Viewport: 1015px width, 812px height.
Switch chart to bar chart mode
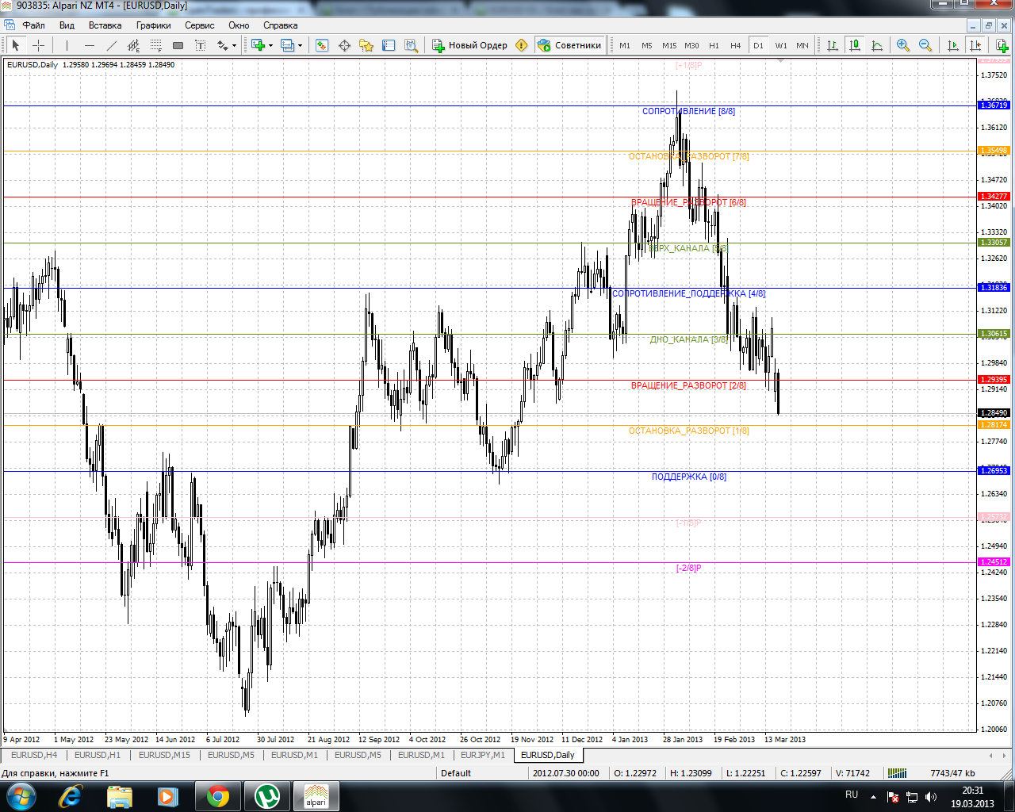pos(833,45)
